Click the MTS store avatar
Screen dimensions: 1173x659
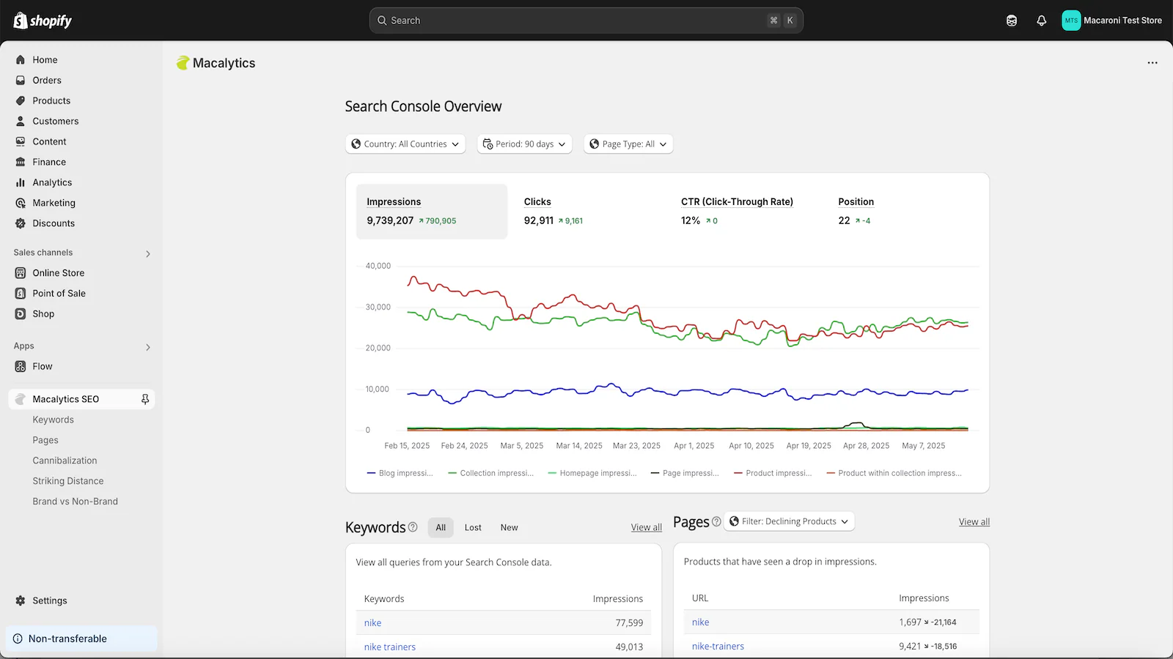[x=1071, y=21]
